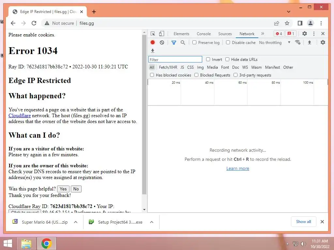The height and width of the screenshot is (250, 334).
Task: Open a new browser tab
Action: click(x=94, y=12)
